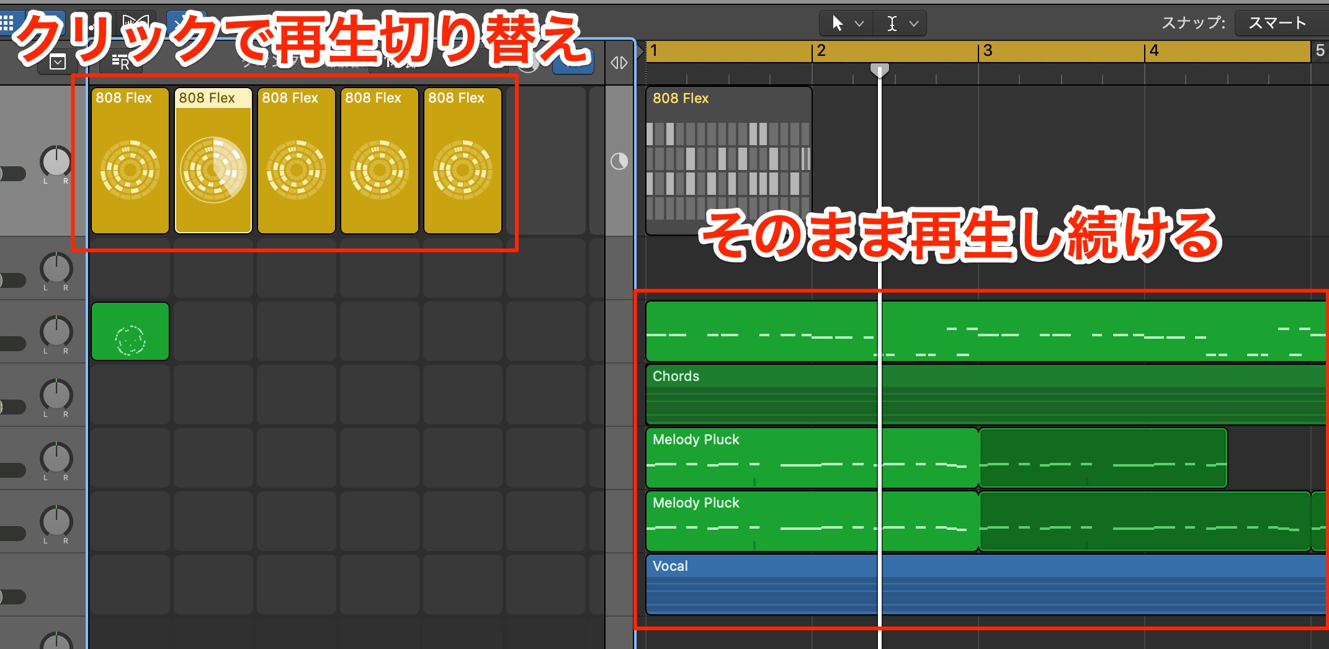Open the track header options popup icon

click(x=58, y=62)
